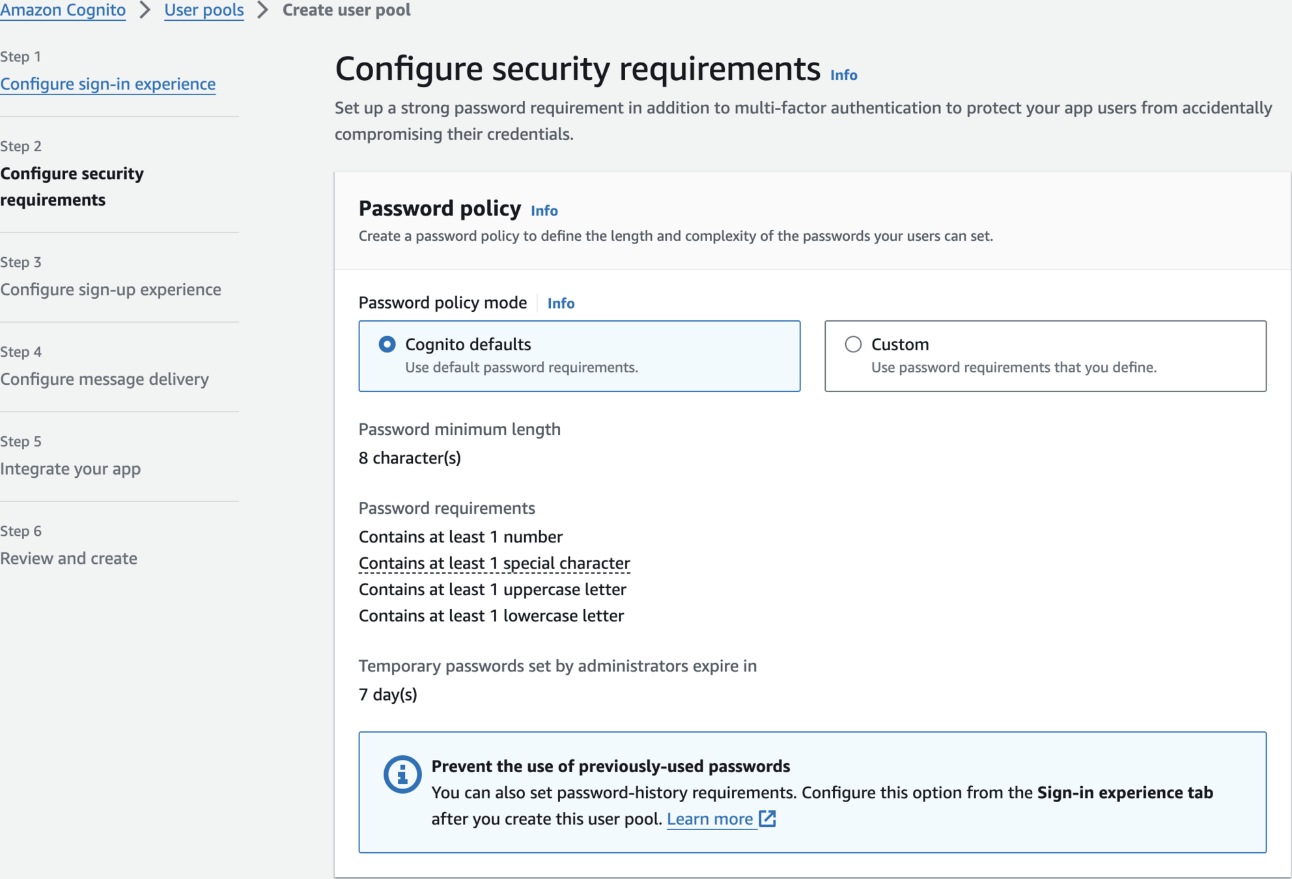Select Configure sign-up experience step
This screenshot has width=1292, height=879.
111,289
